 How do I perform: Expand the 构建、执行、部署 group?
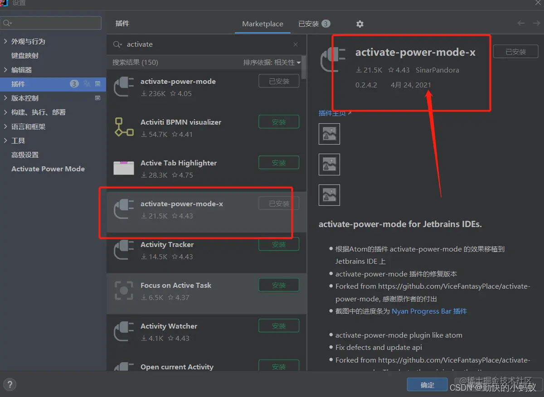coord(5,112)
